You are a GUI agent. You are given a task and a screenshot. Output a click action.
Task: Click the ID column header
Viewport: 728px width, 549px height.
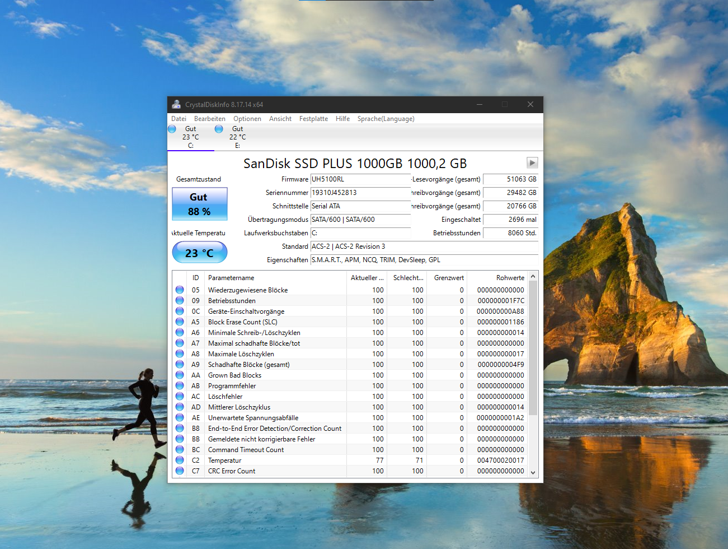click(196, 278)
